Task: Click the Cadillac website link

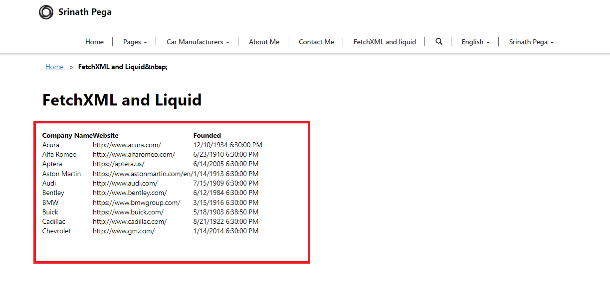Action: (129, 221)
